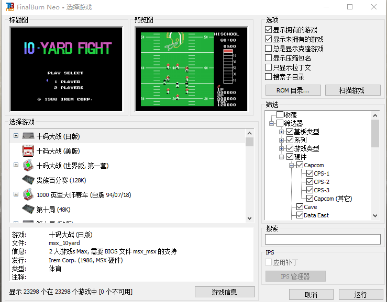This screenshot has width=387, height=302.
Task: Enable 显示压缩包名 option
Action: pos(268,58)
